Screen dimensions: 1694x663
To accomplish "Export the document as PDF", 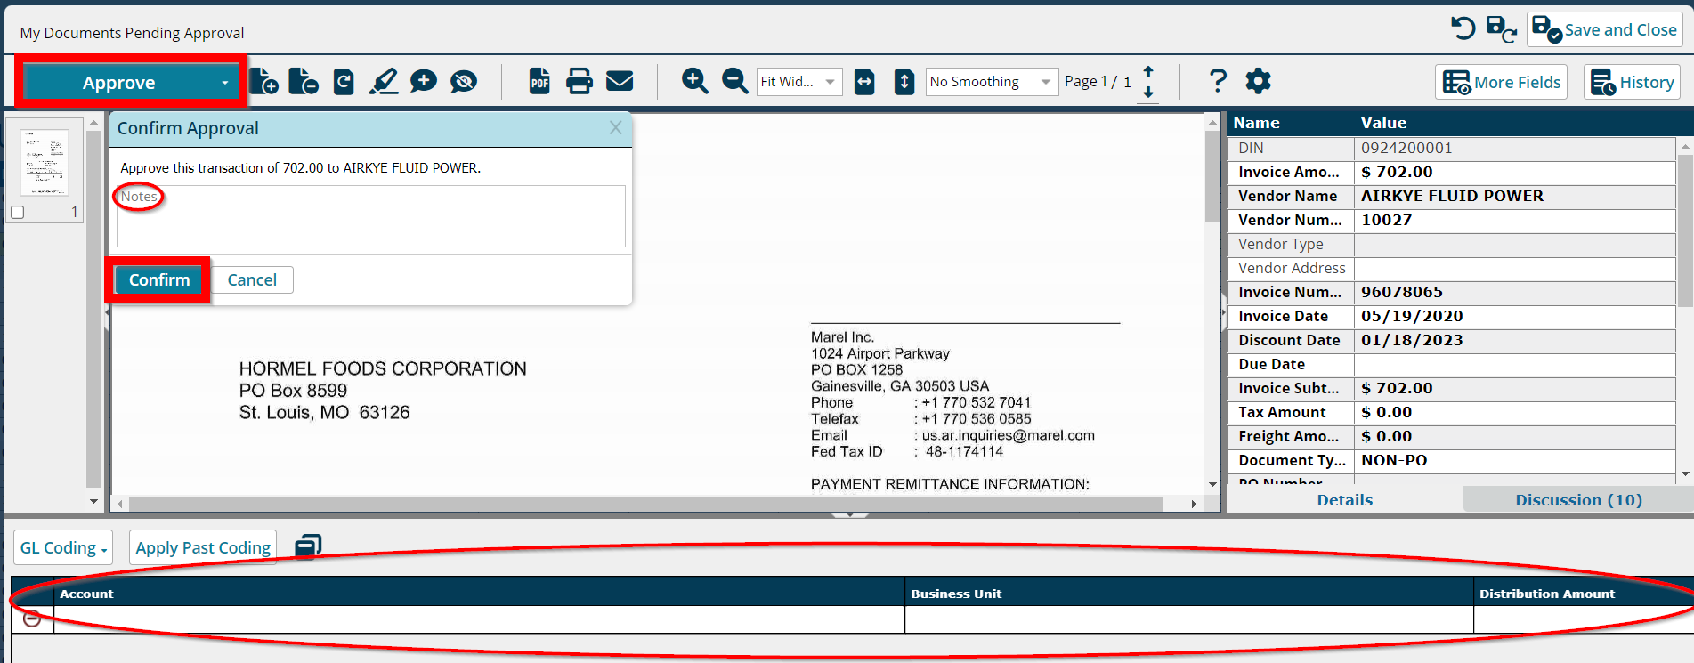I will click(539, 82).
